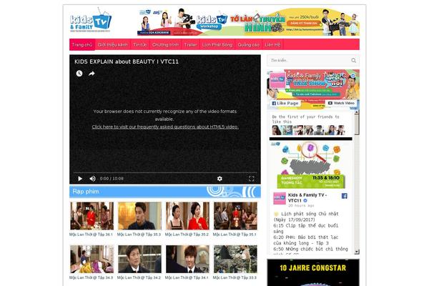Click the Watch Video button
The image size is (429, 286).
pos(341,103)
